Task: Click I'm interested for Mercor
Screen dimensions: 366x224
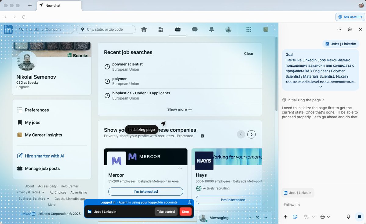Action: point(145,191)
